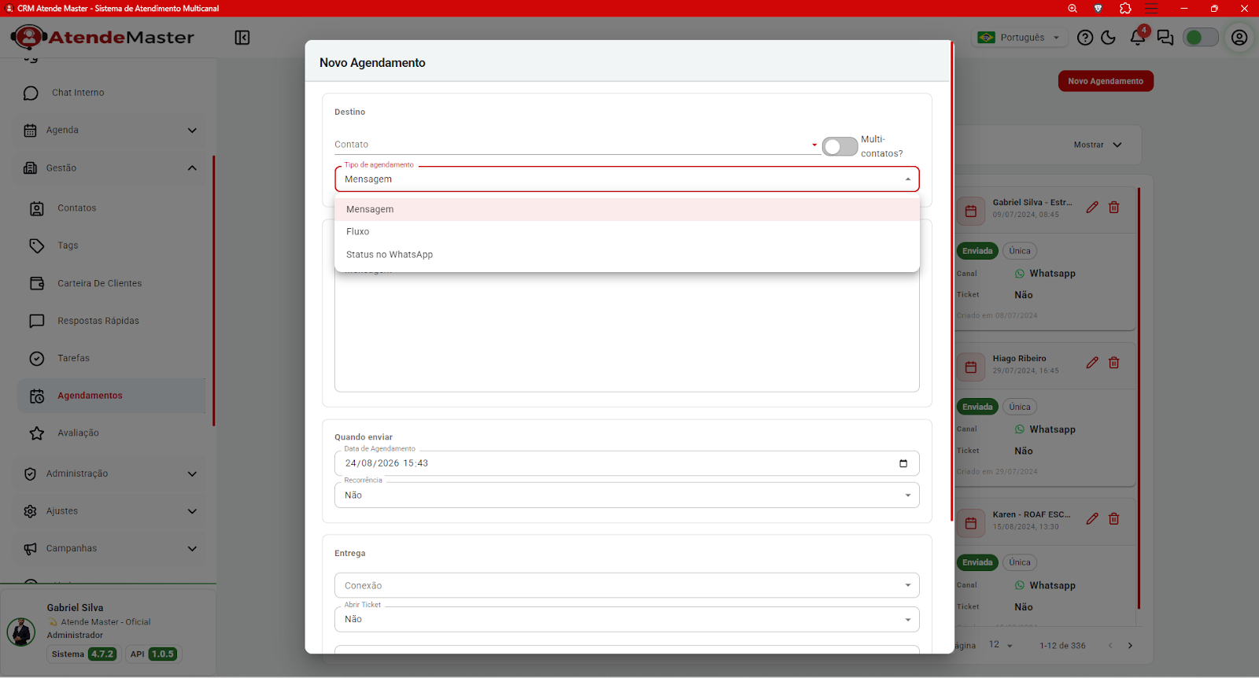Image resolution: width=1259 pixels, height=678 pixels.
Task: Open Tarefas in the sidebar
Action: (x=110, y=359)
